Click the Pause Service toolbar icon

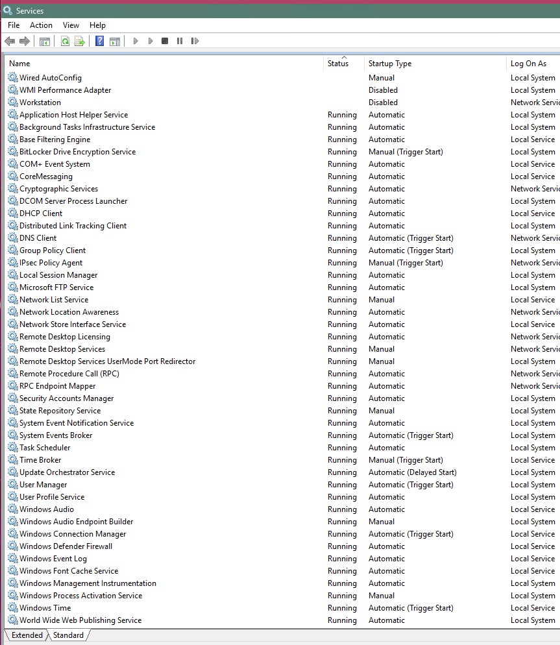point(180,41)
